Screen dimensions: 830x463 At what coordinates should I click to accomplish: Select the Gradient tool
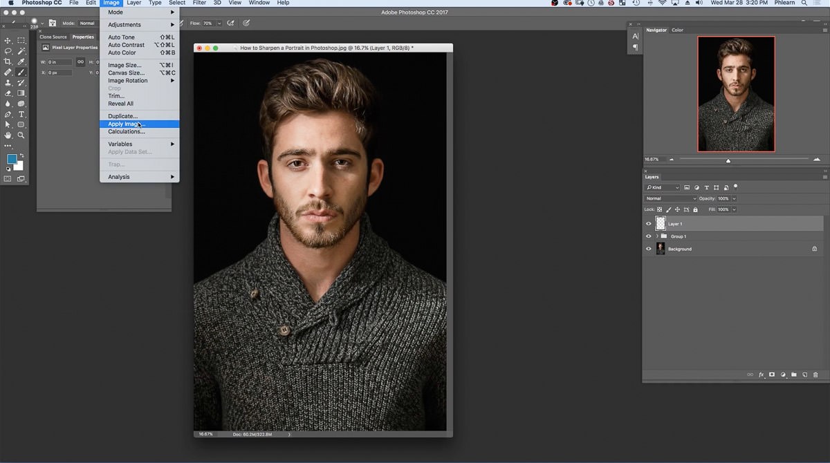(21, 93)
